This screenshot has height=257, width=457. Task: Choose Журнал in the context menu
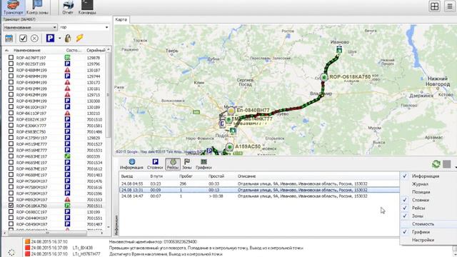420,184
